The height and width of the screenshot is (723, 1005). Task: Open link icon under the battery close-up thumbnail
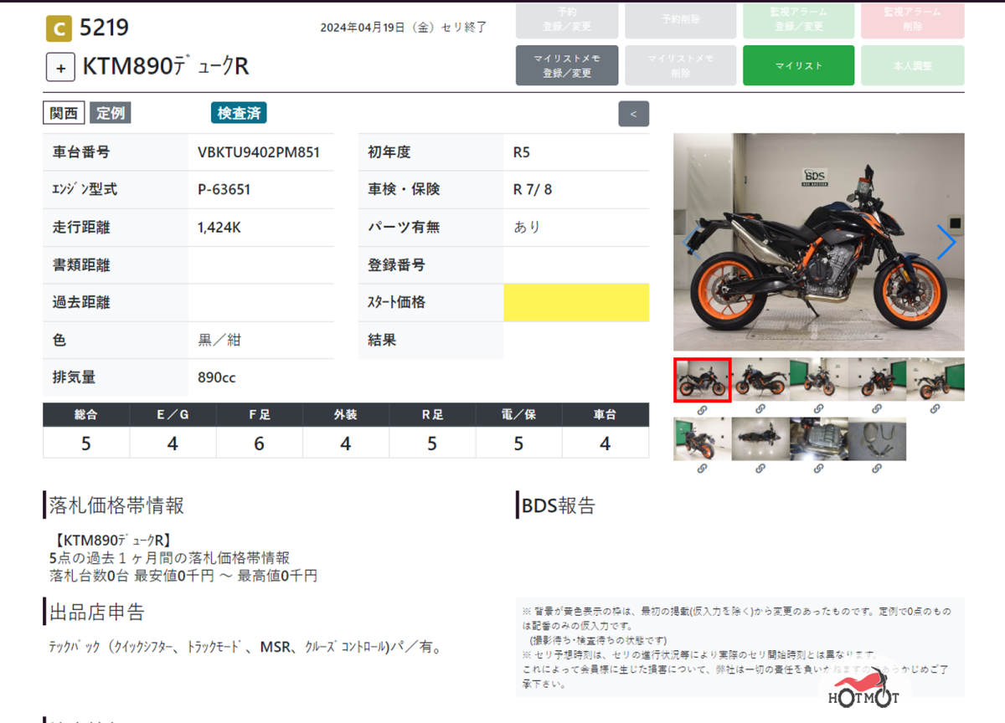(x=818, y=469)
